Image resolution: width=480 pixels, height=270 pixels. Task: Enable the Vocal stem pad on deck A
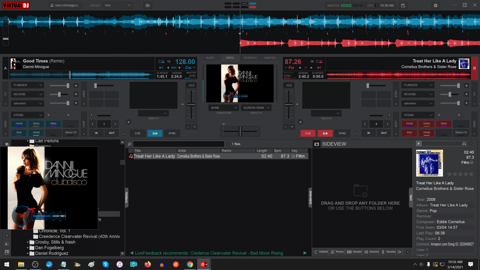[x=19, y=123]
